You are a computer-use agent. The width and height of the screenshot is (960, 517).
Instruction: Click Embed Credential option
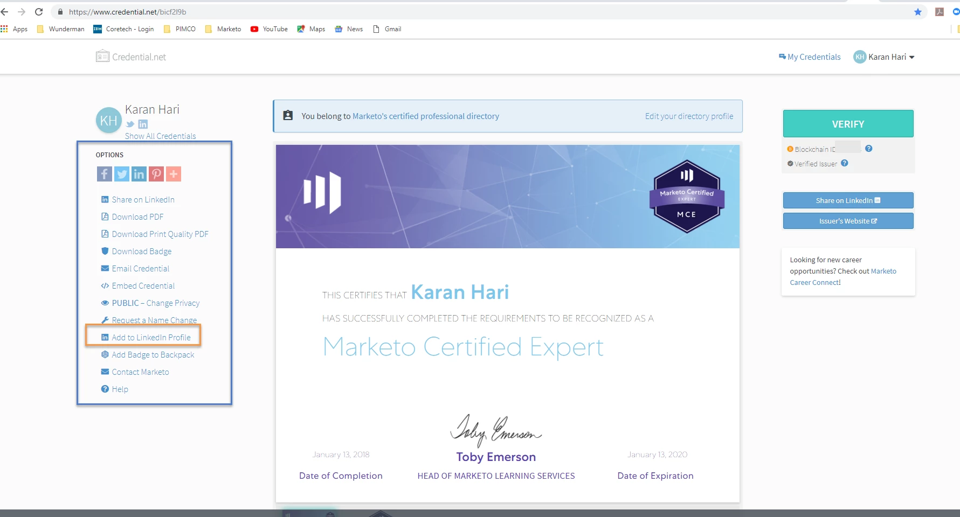(138, 286)
